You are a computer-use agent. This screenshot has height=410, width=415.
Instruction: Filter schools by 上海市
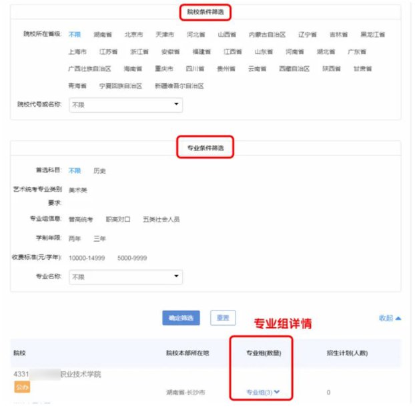point(77,51)
